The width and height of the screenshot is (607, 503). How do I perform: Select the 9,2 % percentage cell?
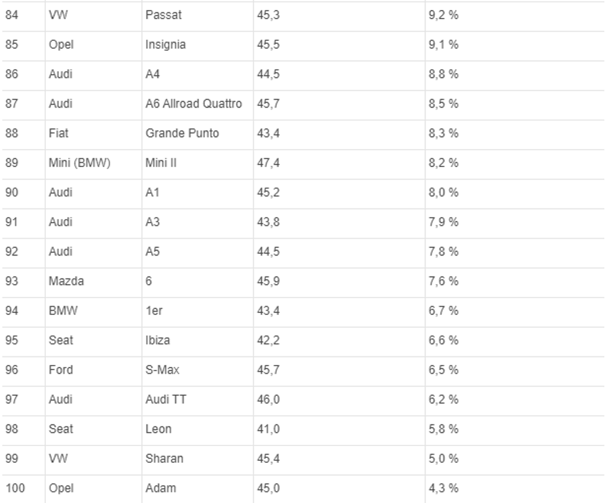pyautogui.click(x=443, y=15)
